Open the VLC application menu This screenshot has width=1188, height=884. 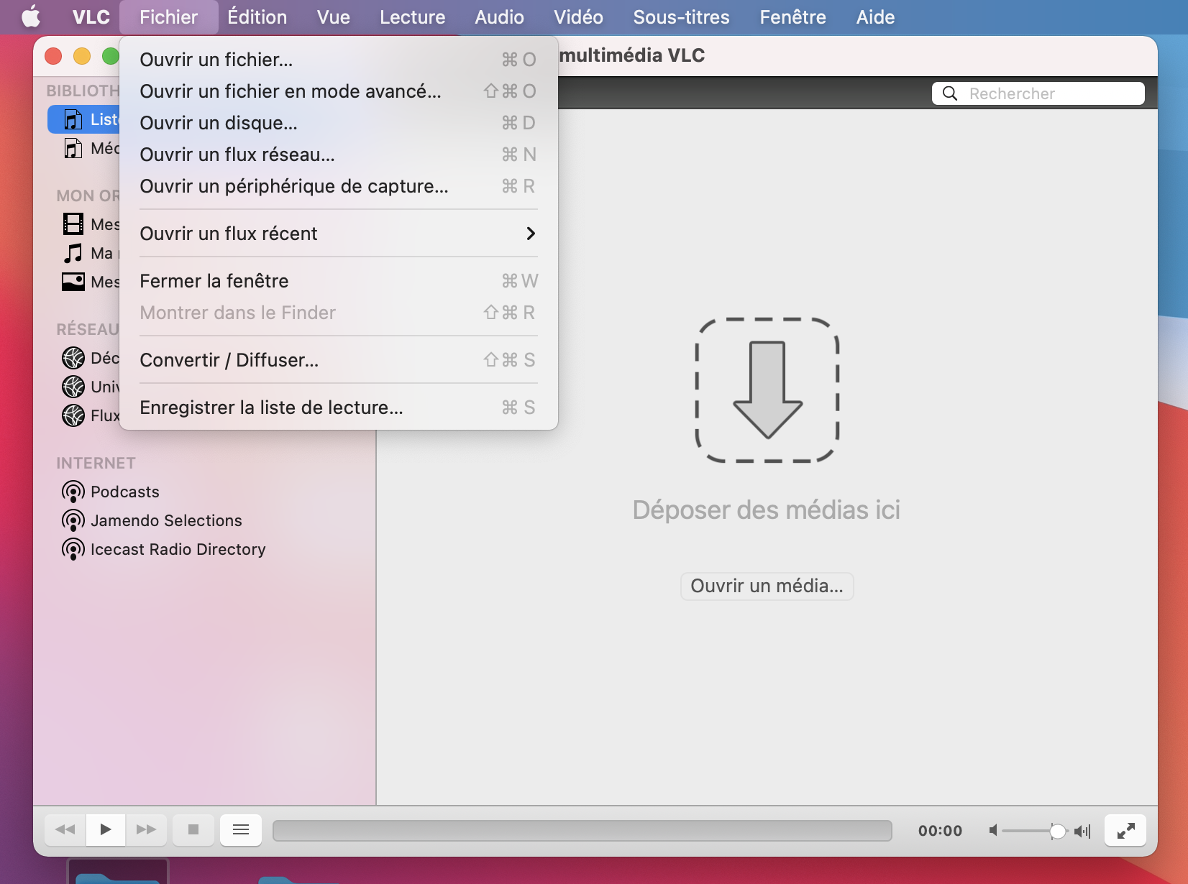click(x=91, y=17)
